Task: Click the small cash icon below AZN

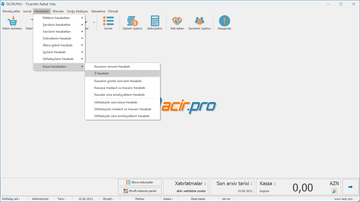Action: click(x=334, y=191)
